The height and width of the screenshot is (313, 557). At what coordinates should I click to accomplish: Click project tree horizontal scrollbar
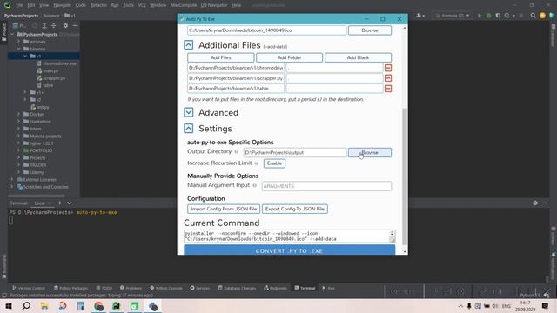coord(37,196)
